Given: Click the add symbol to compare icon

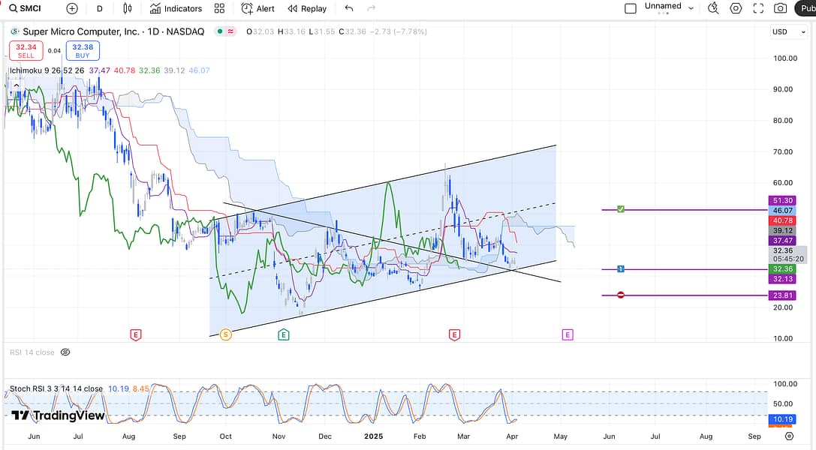Looking at the screenshot, I should point(72,9).
